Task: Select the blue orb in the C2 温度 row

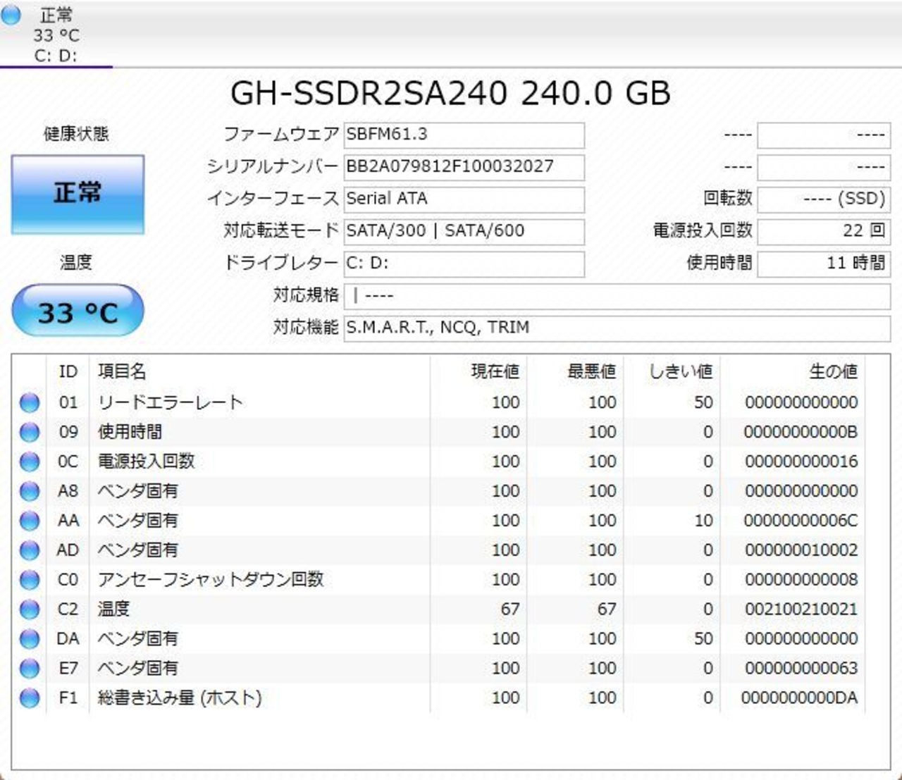Action: [x=30, y=609]
